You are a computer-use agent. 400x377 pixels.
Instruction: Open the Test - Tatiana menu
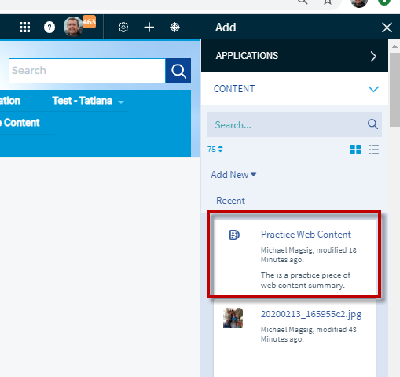88,101
